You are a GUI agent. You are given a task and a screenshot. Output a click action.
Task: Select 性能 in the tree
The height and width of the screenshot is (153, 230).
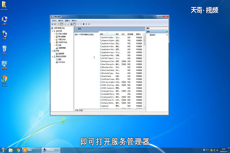58,45
